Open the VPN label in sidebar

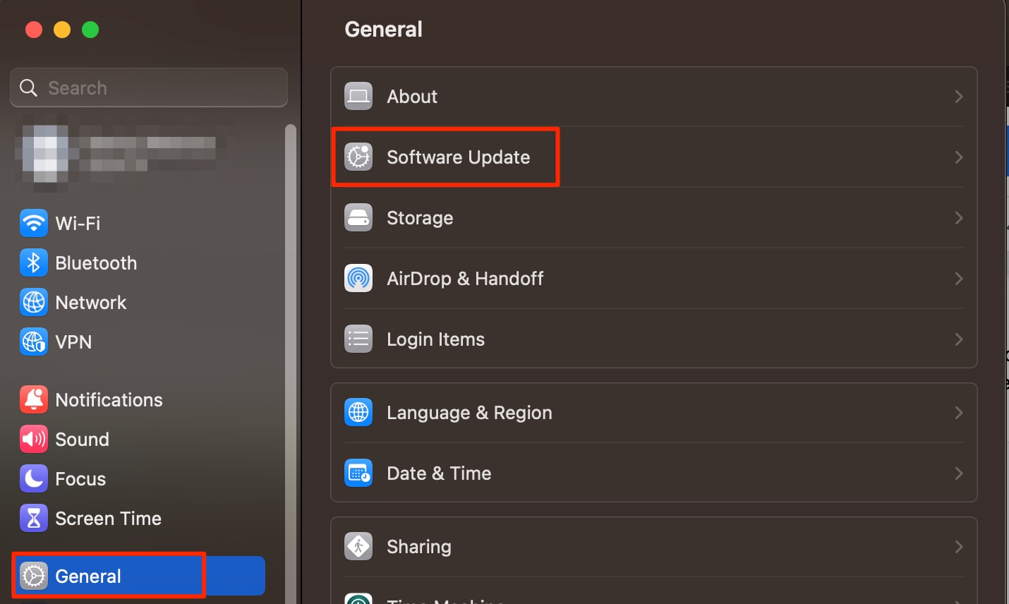(73, 342)
